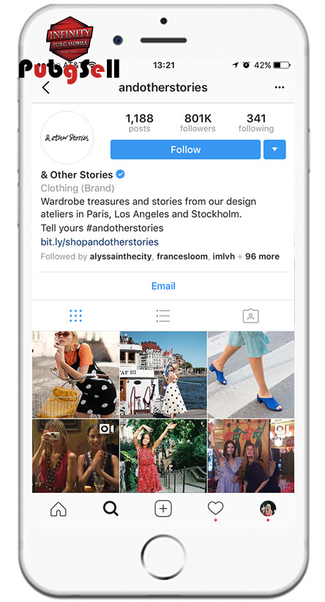Click the verified blue badge
The width and height of the screenshot is (325, 602).
(120, 175)
